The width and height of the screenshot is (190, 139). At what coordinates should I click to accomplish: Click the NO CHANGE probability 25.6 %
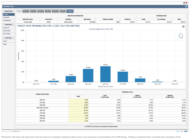[169, 22]
